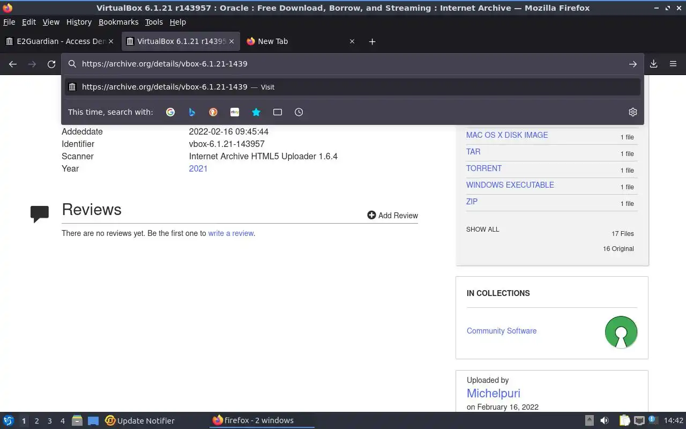Screen dimensions: 686x429
Task: Open the clipboard manager tray icon
Action: tap(625, 420)
